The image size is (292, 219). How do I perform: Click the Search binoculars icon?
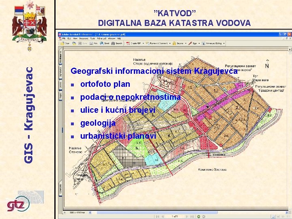click(113, 43)
